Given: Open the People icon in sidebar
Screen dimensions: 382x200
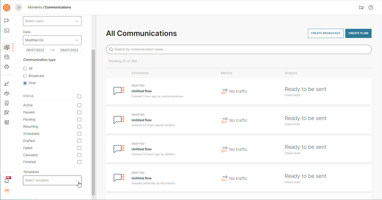Looking at the screenshot, I should coord(7,93).
